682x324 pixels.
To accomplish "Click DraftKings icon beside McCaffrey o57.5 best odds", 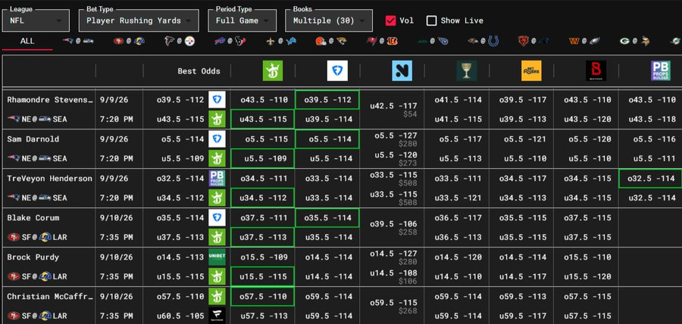I will (217, 296).
